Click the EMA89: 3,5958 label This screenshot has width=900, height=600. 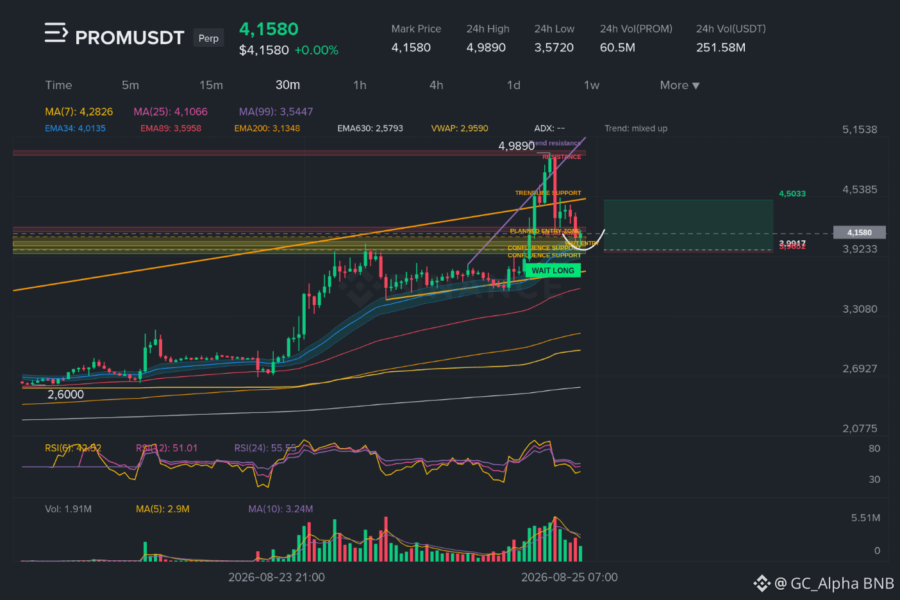tap(171, 128)
